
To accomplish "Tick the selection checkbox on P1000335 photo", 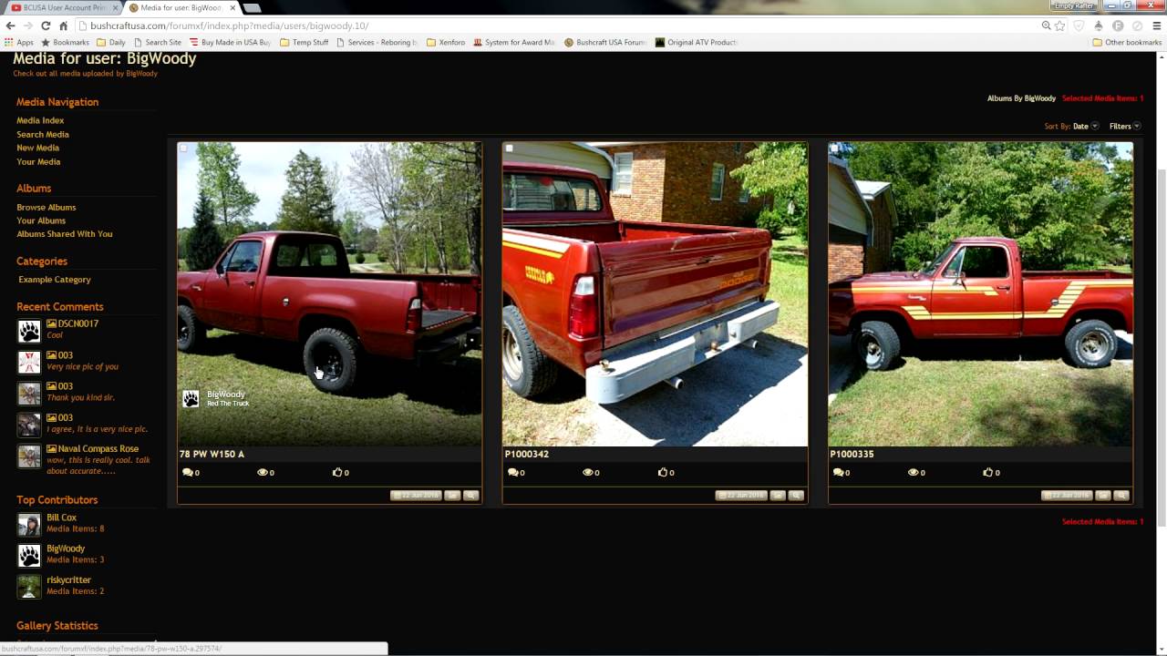I will click(x=834, y=148).
